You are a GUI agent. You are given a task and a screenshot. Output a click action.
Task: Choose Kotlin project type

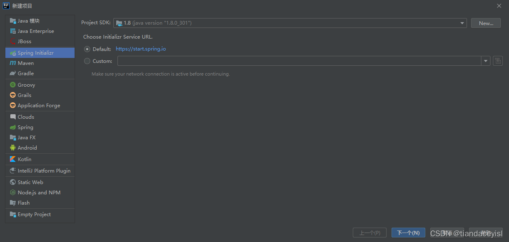click(x=40, y=159)
